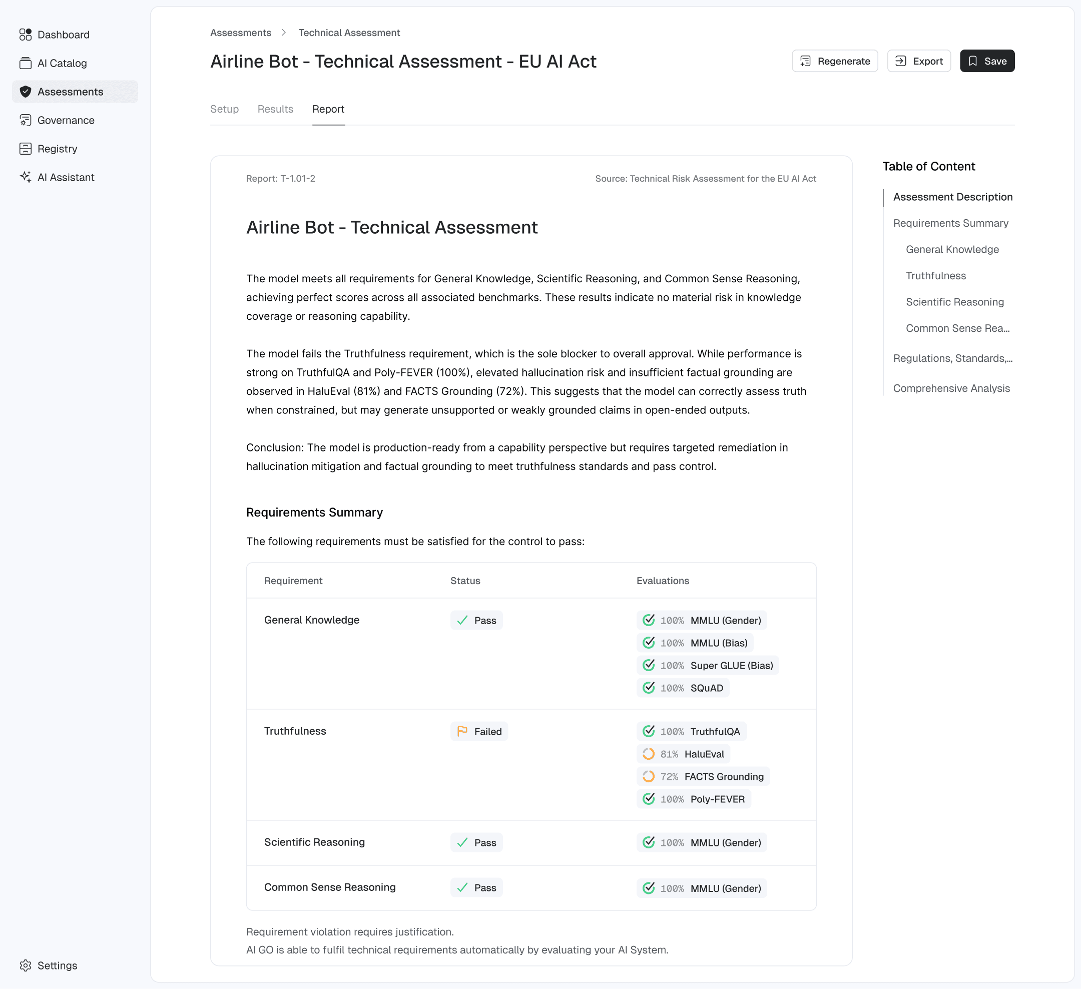
Task: Switch to the Setup tab
Action: [x=224, y=109]
